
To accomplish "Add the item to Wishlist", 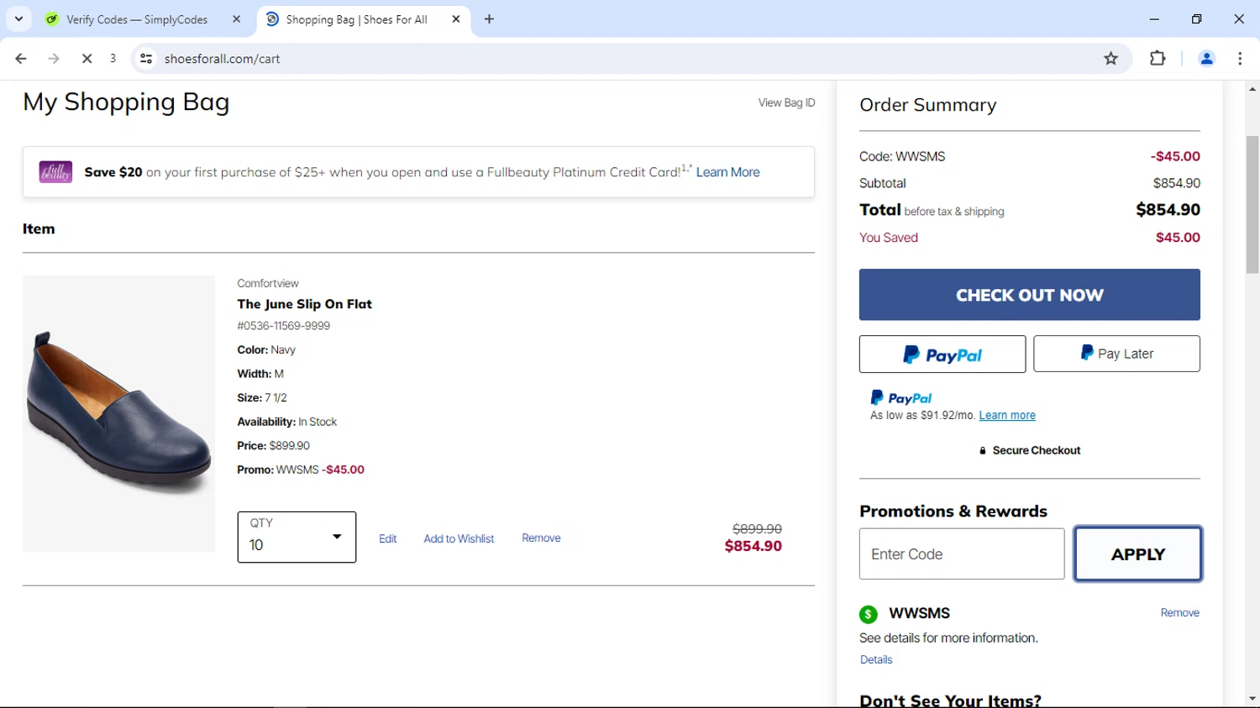I will coord(459,538).
